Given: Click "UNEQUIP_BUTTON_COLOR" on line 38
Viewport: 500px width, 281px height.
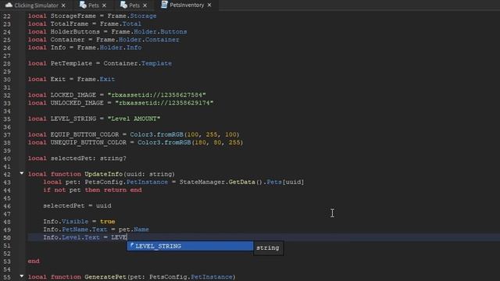Looking at the screenshot, I should [88, 142].
